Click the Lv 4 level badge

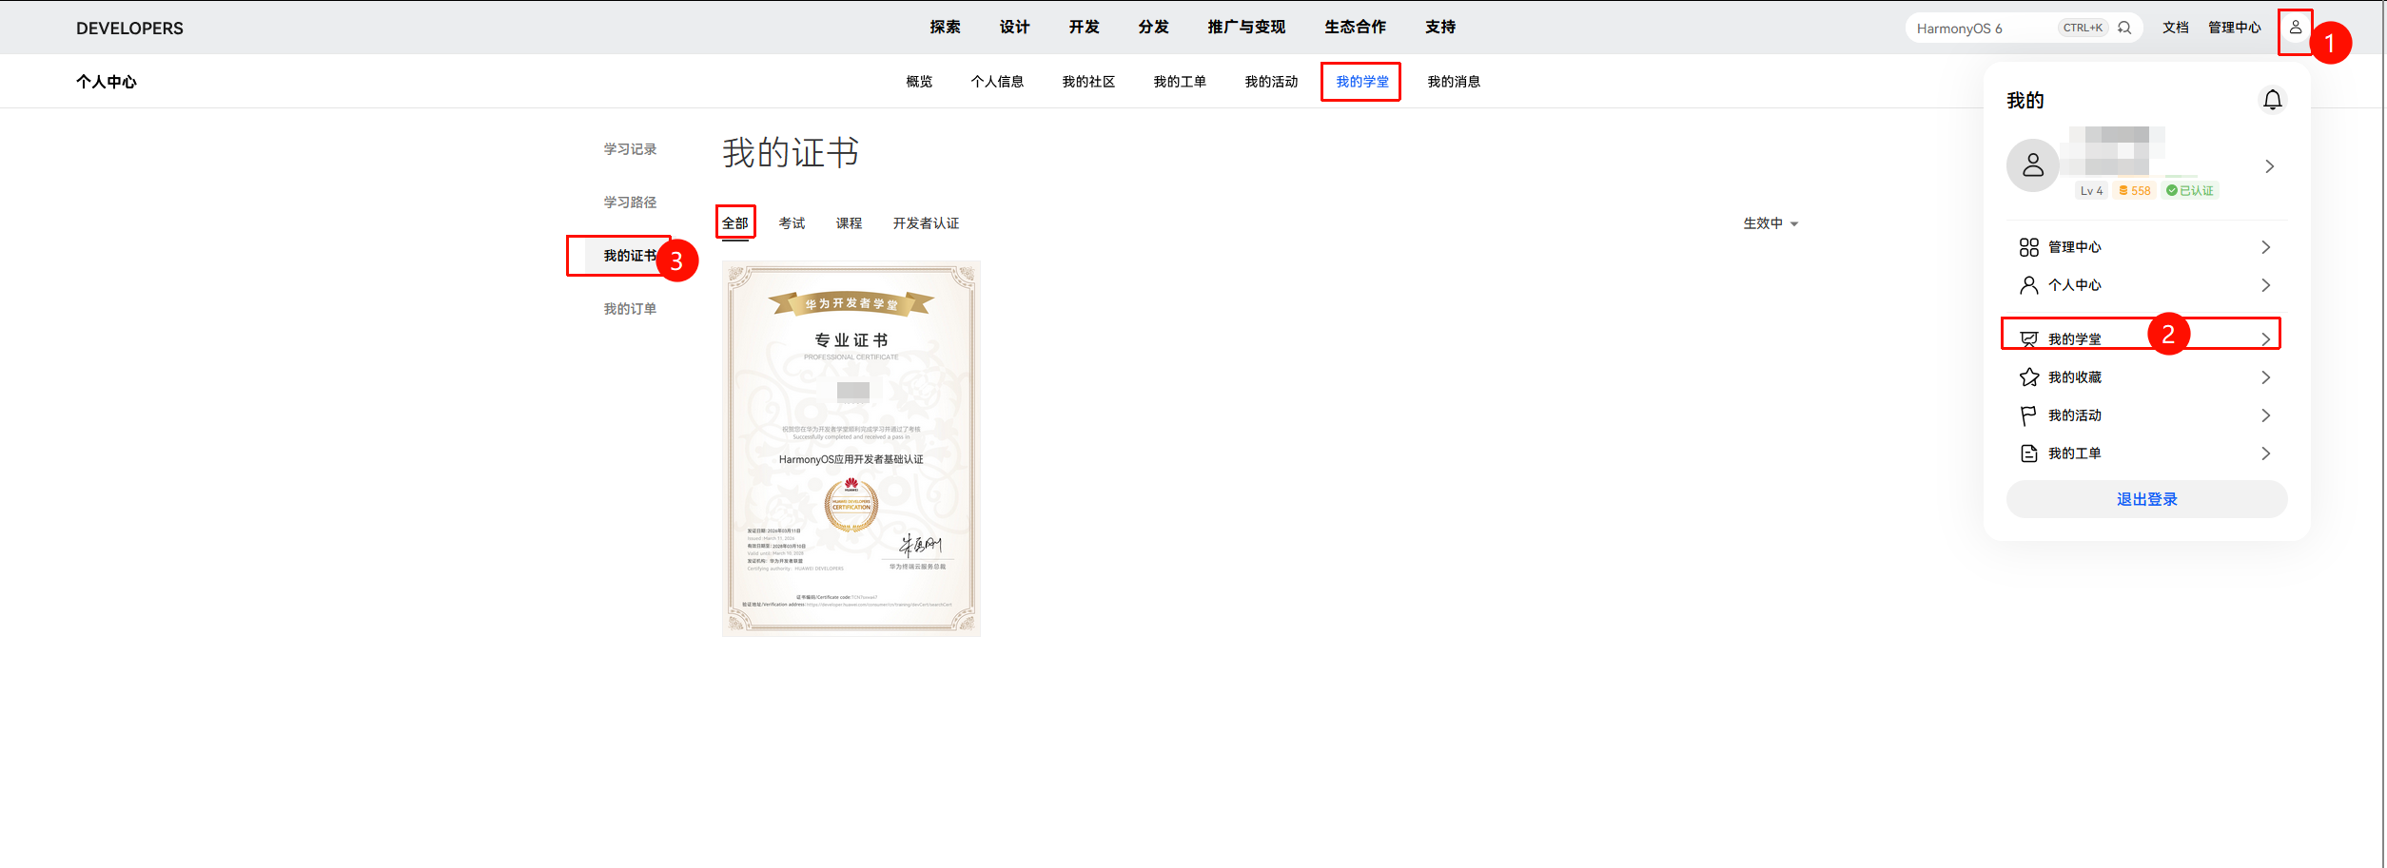(2091, 190)
